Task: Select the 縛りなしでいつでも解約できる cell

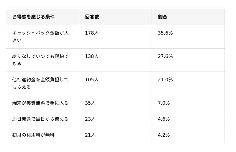Action: pos(40,60)
